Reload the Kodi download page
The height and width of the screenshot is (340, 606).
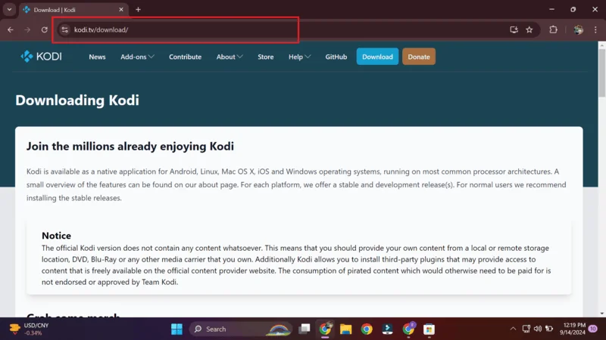(x=45, y=29)
